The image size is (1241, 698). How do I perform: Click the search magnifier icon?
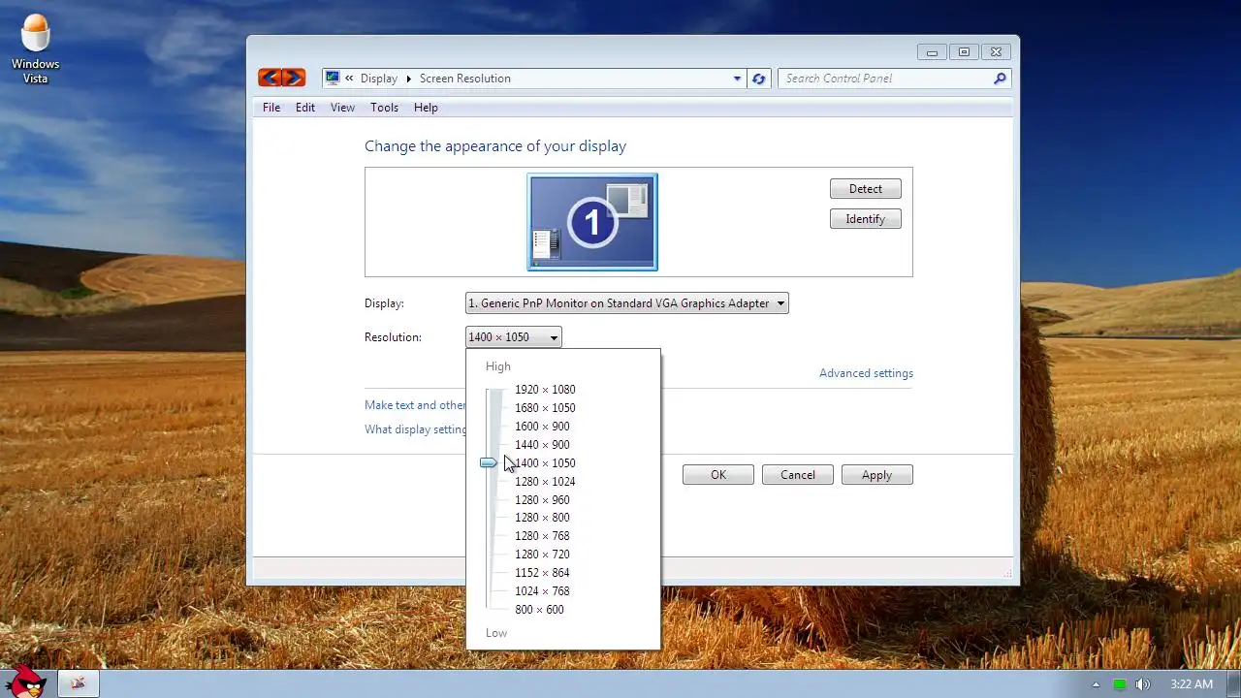pyautogui.click(x=1000, y=79)
